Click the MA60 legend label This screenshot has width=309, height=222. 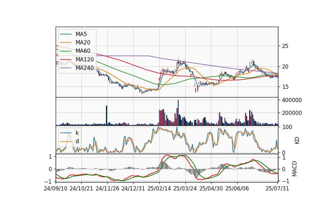pyautogui.click(x=83, y=51)
